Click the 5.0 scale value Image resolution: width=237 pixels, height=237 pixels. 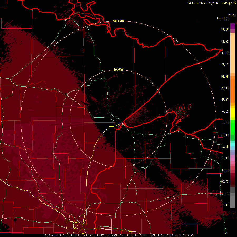[x=225, y=100]
